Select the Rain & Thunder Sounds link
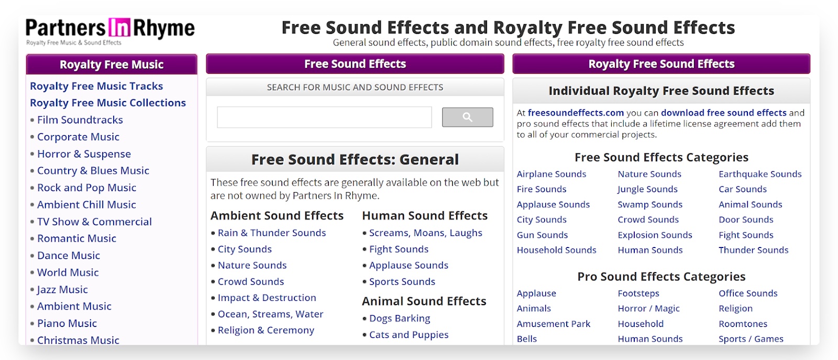 tap(272, 233)
